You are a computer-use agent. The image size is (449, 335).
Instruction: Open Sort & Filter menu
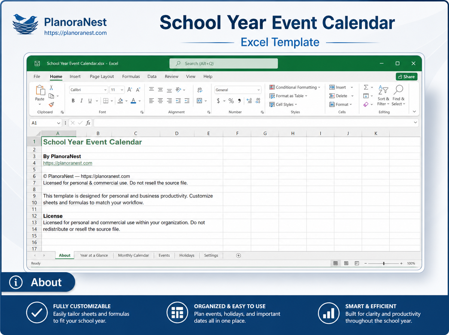[383, 95]
